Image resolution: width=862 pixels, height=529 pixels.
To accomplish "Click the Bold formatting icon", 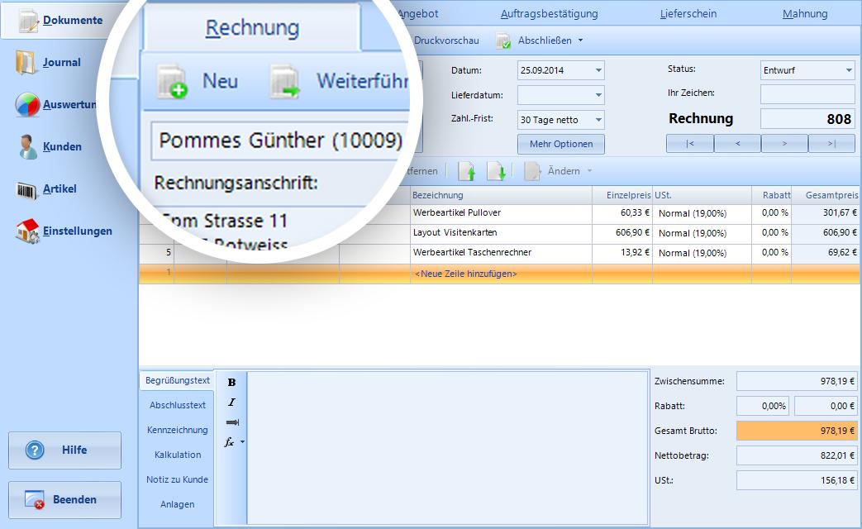I will (231, 382).
